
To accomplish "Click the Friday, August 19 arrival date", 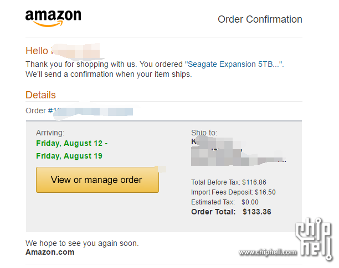I will (x=69, y=156).
